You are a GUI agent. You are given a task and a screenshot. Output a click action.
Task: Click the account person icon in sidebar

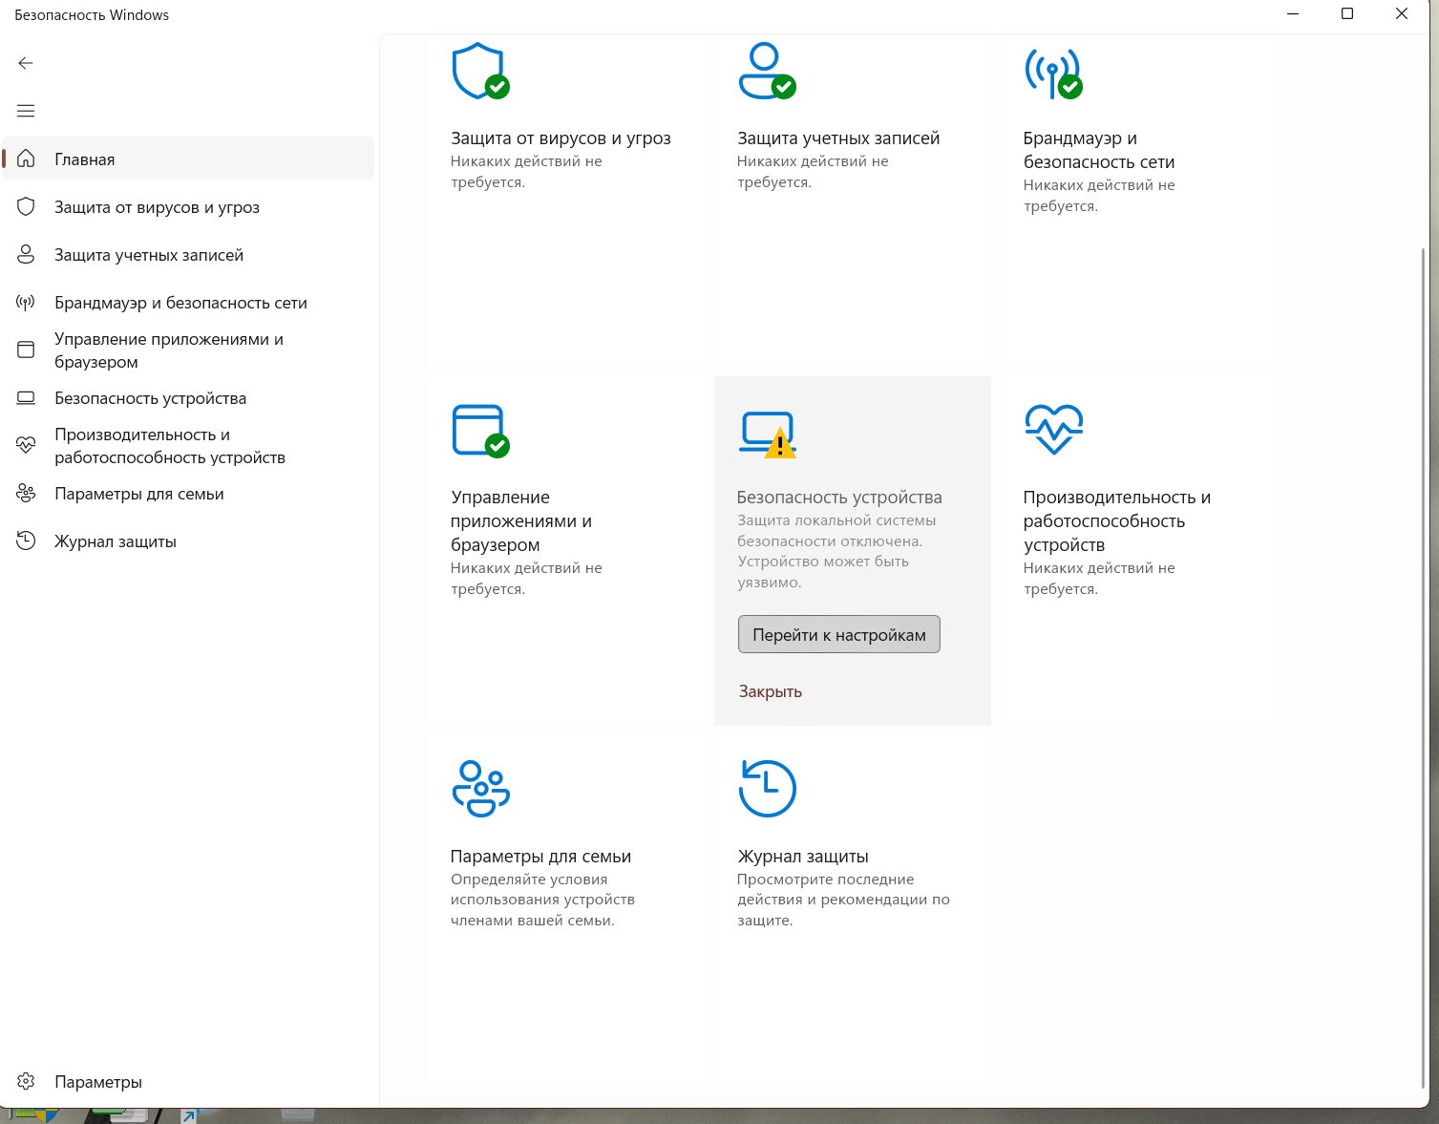pyautogui.click(x=26, y=254)
